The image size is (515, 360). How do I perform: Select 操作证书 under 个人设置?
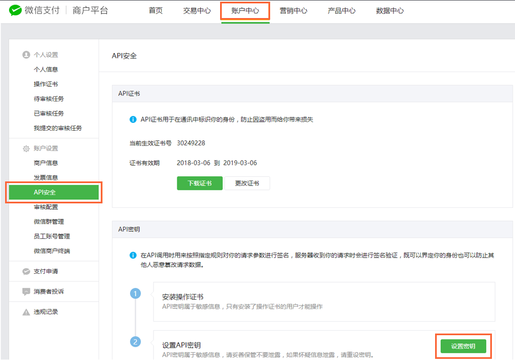(x=46, y=84)
